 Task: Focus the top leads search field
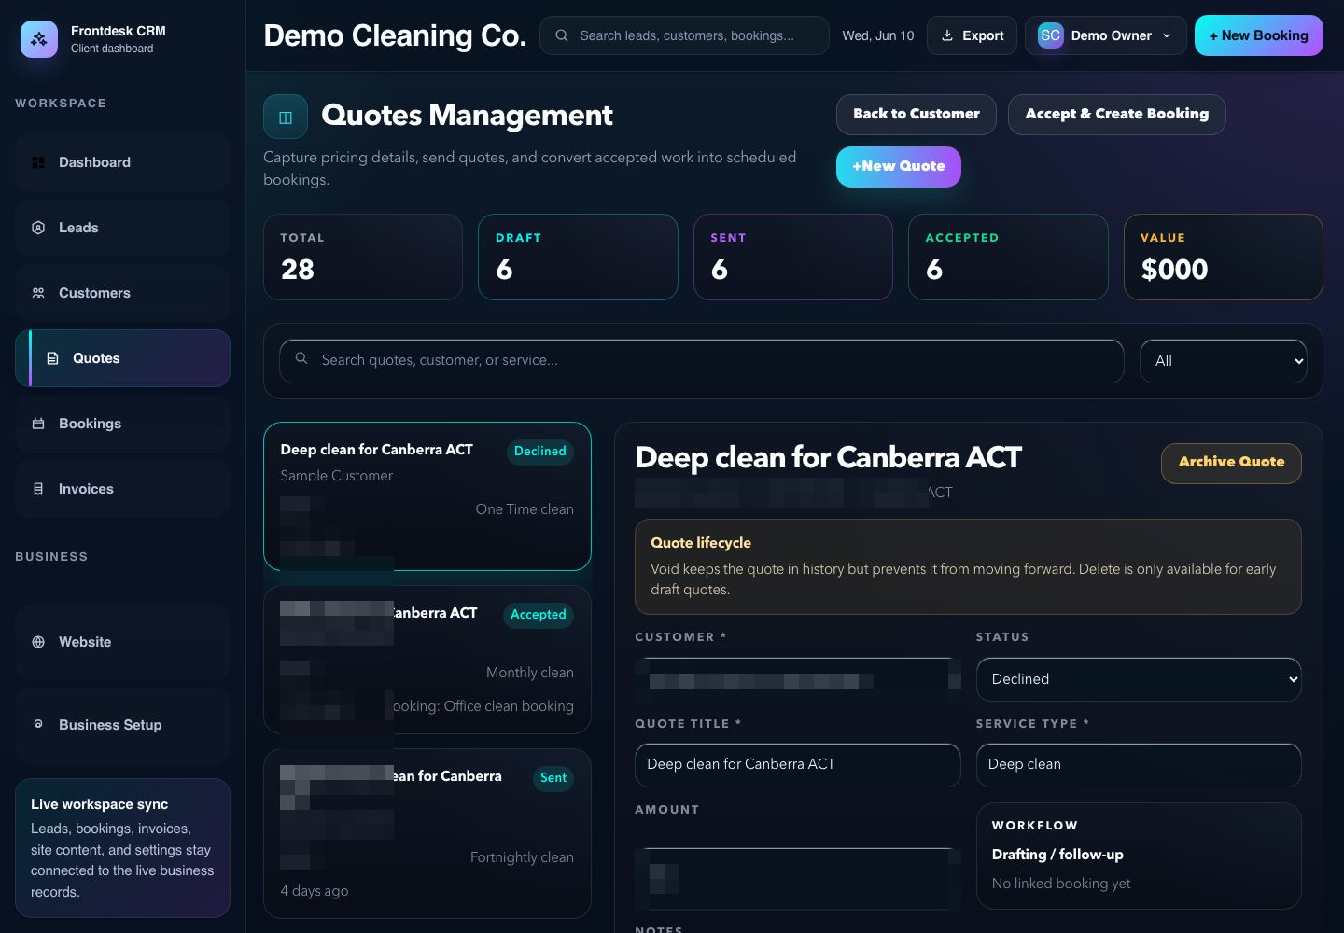(684, 35)
